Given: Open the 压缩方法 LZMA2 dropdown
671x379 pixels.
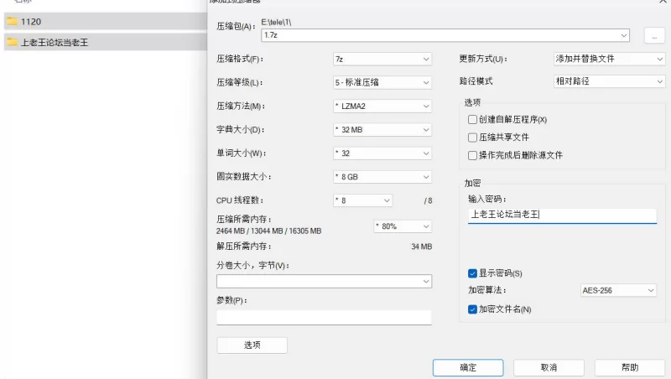Looking at the screenshot, I should click(382, 106).
